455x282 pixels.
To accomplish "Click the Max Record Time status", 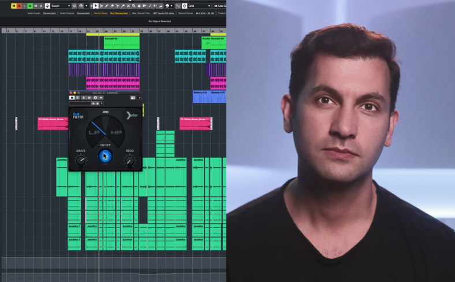I will tap(153, 13).
